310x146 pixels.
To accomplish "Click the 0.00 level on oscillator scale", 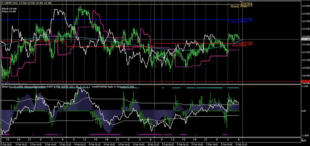I will tap(305, 111).
